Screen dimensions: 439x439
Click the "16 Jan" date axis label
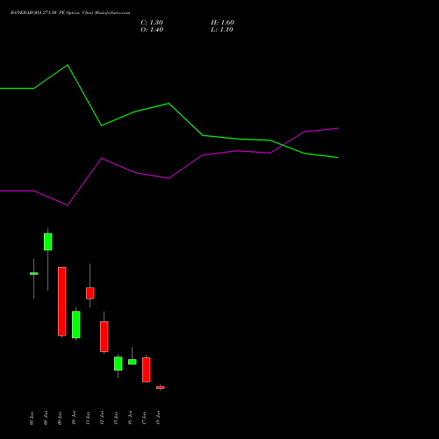[130, 418]
